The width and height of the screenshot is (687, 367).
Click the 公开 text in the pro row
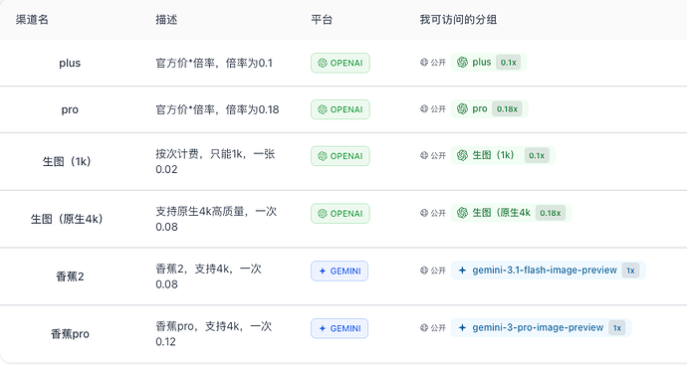(x=438, y=109)
